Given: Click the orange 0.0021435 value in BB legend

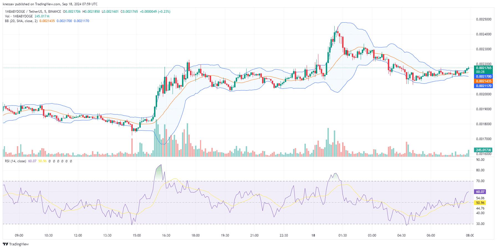Looking at the screenshot, I should pyautogui.click(x=47, y=21).
